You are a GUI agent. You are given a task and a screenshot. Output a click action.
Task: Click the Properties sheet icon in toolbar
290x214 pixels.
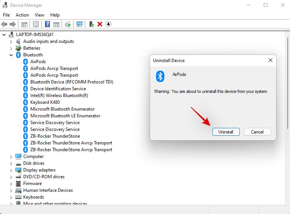pyautogui.click(x=36, y=24)
